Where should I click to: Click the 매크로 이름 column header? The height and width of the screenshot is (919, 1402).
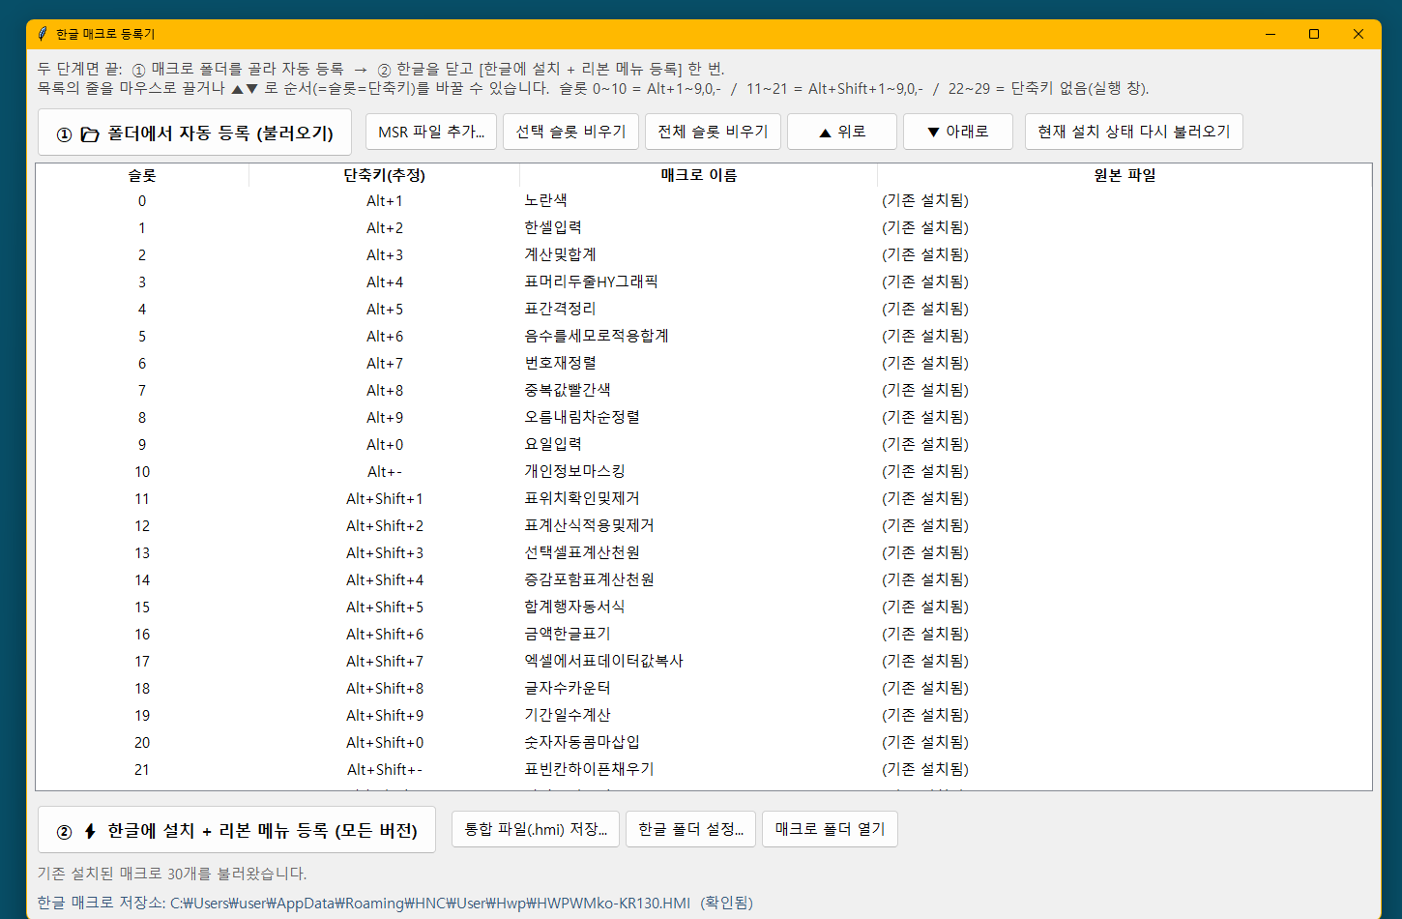pos(698,175)
